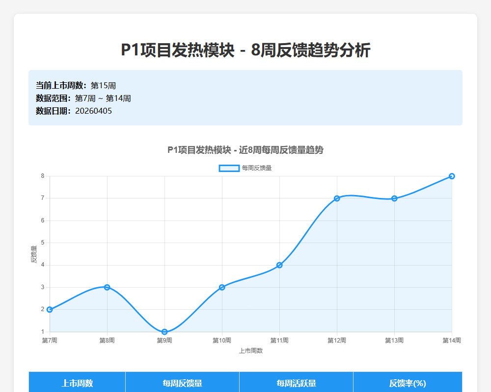Click the x-axis label 第8周
The image size is (491, 392).
tap(107, 341)
